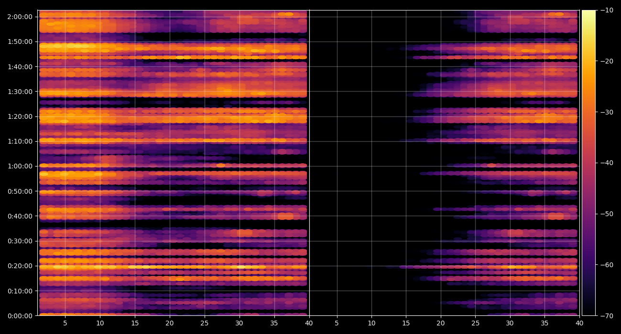The image size is (621, 334).
Task: Click the 1:10:00 y-axis time label
Action: tap(20, 141)
